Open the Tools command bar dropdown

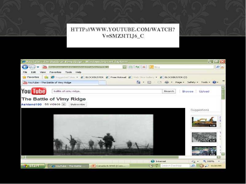(x=205, y=82)
